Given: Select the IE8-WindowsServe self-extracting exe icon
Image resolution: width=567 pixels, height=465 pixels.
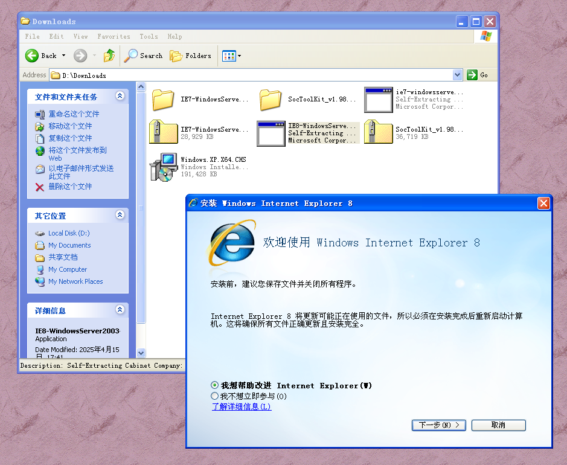Looking at the screenshot, I should pyautogui.click(x=271, y=133).
